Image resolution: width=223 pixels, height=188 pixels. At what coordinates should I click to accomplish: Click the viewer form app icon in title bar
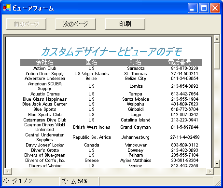tap(7, 8)
